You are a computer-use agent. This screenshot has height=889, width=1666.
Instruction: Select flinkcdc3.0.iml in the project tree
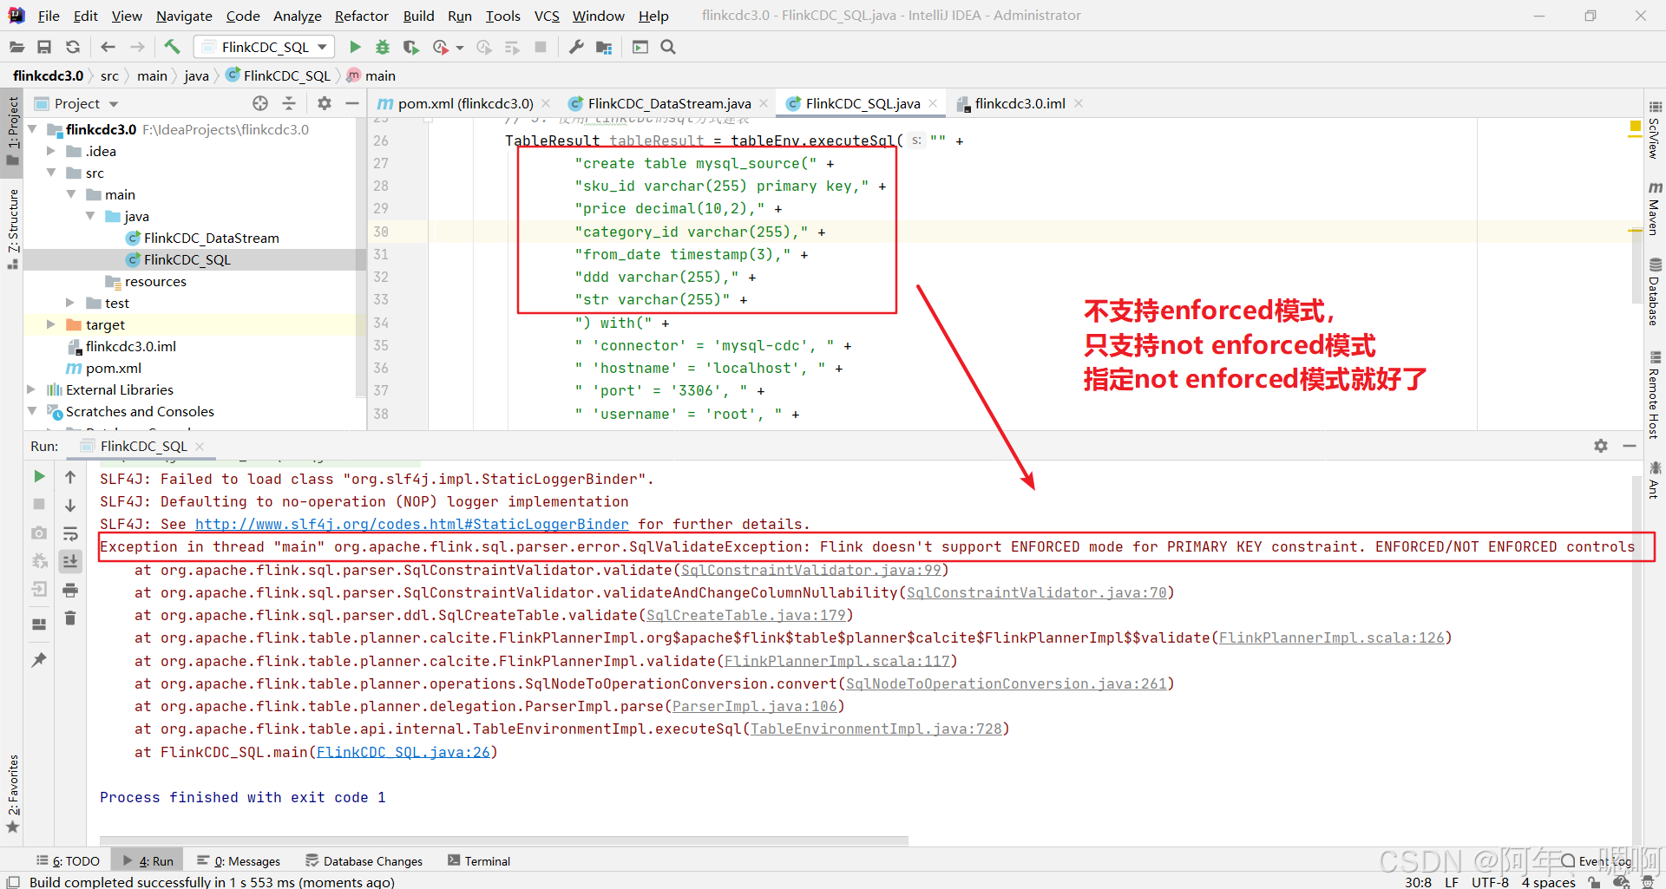(130, 346)
